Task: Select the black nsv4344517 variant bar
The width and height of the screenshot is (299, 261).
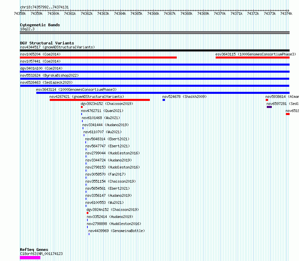Action: point(155,50)
